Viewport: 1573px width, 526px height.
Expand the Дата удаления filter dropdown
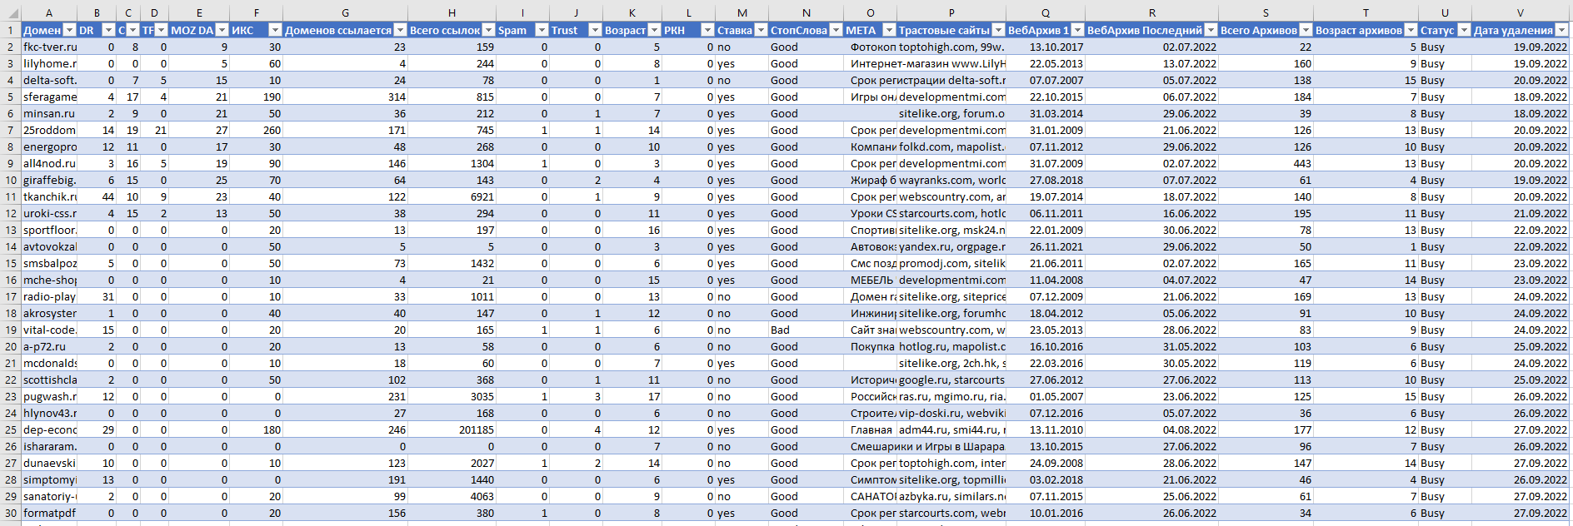[1561, 30]
